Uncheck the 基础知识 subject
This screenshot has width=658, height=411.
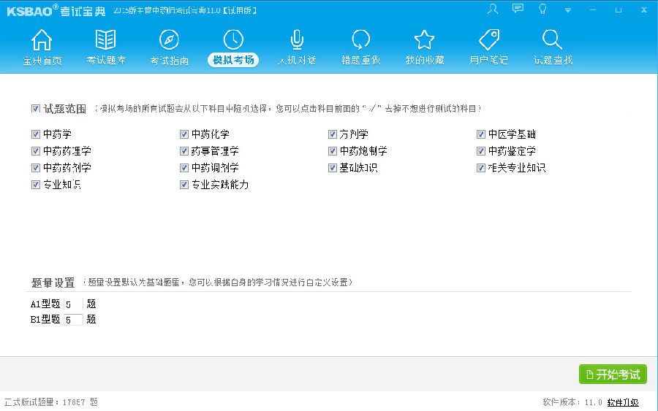pos(333,168)
